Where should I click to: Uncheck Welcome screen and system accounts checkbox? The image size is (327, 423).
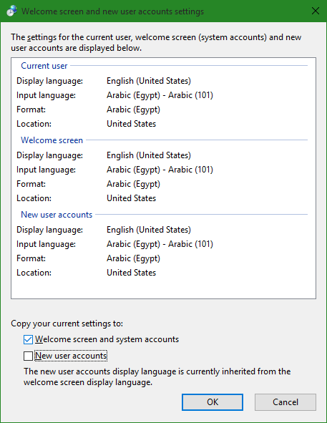click(28, 339)
